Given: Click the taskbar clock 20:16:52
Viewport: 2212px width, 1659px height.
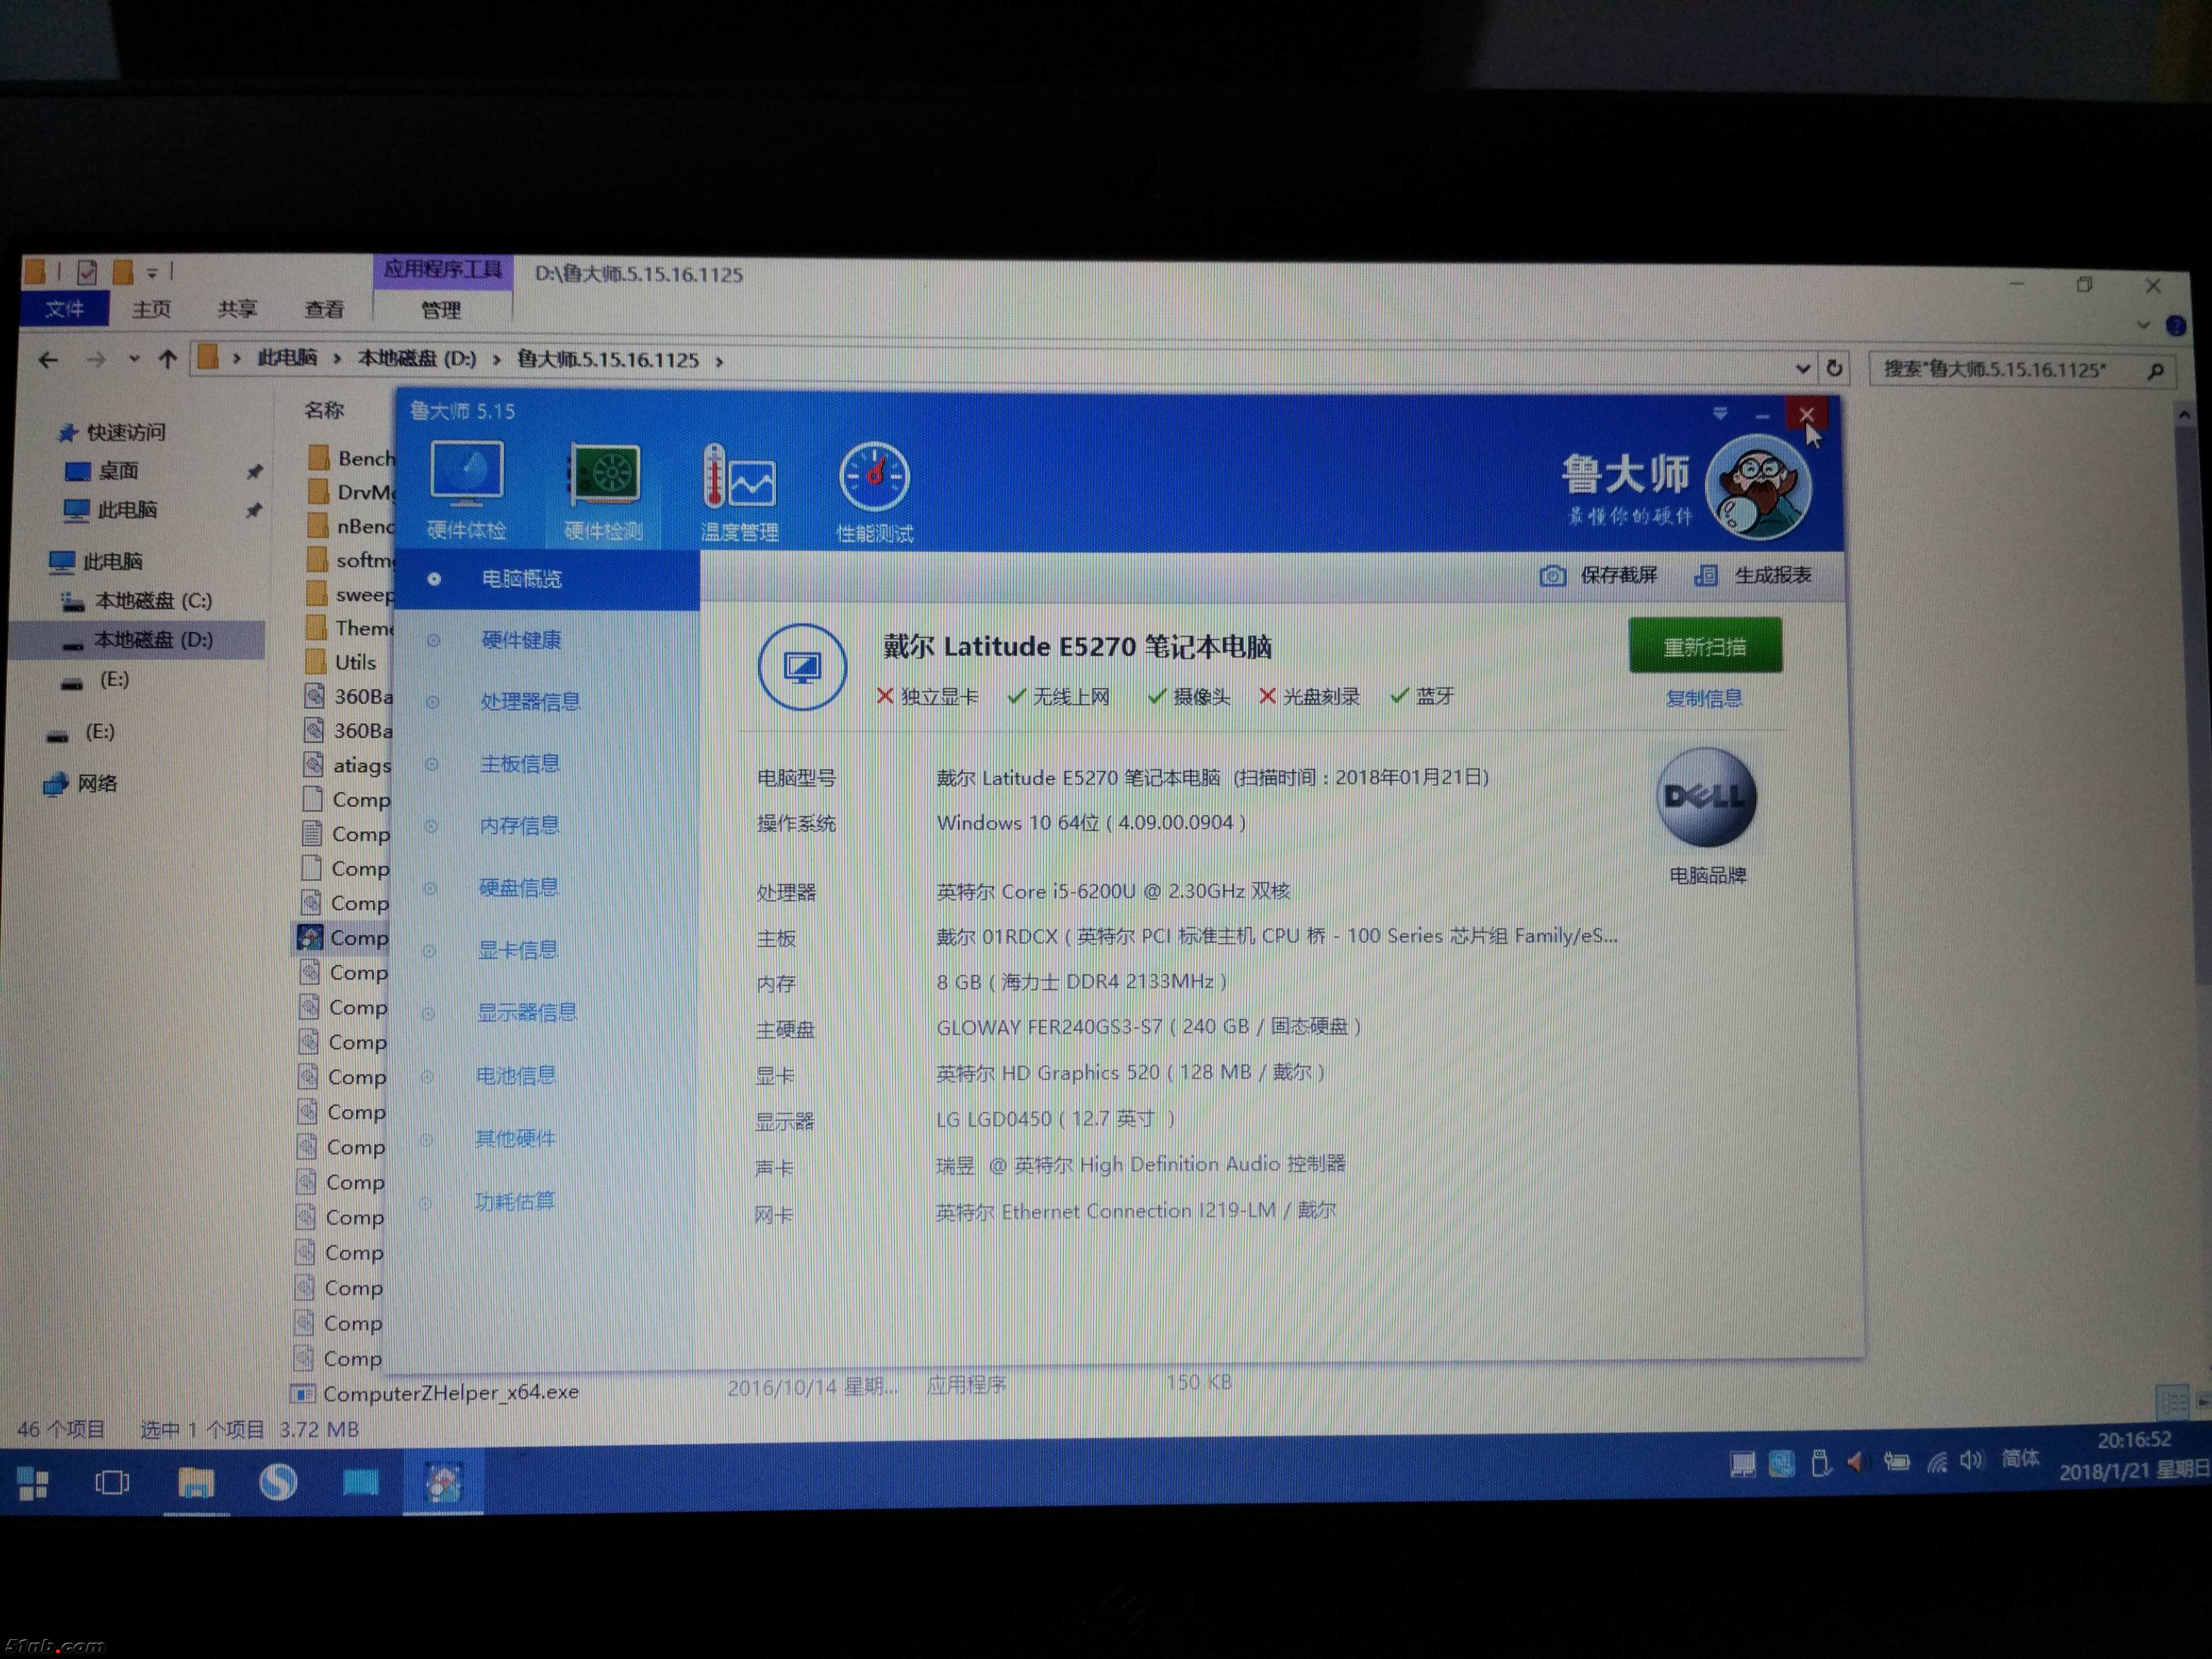Looking at the screenshot, I should coord(2134,1440).
